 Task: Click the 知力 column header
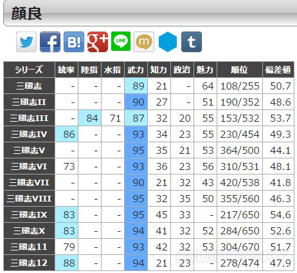[159, 70]
